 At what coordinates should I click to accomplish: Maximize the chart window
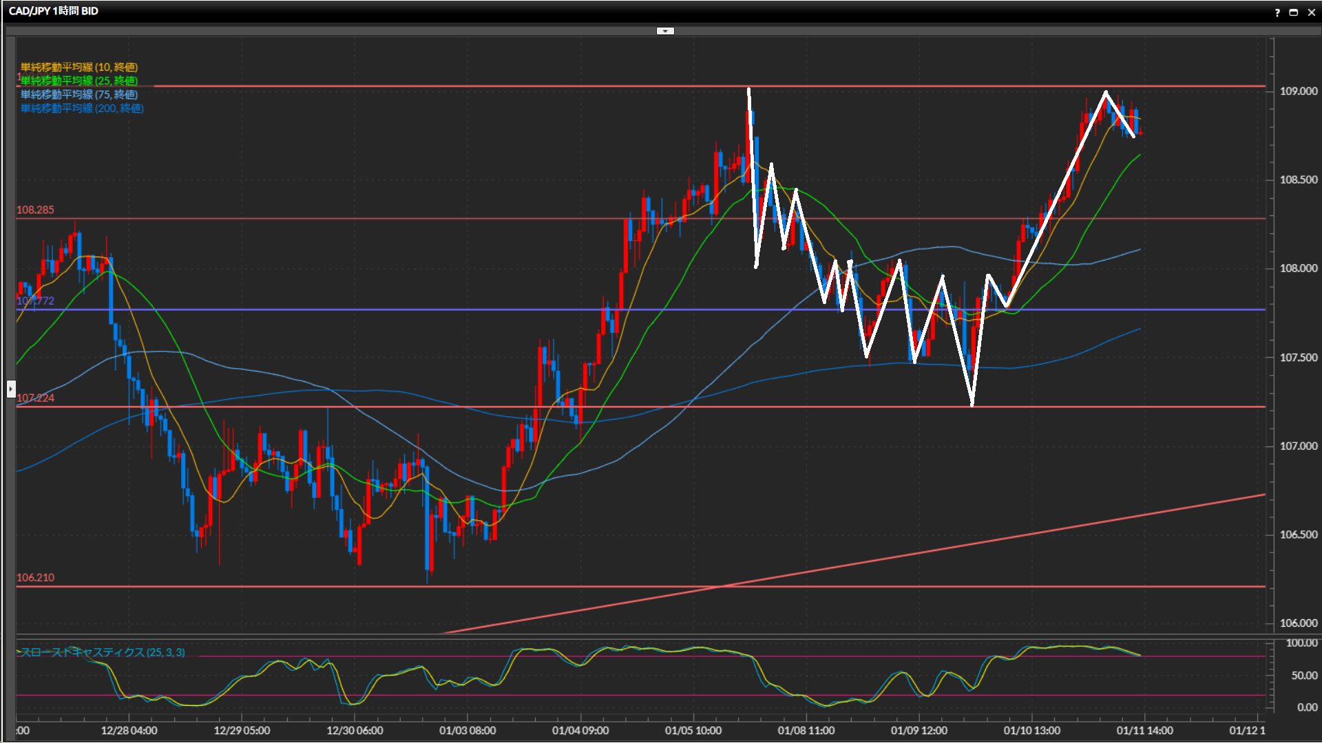[x=1293, y=12]
